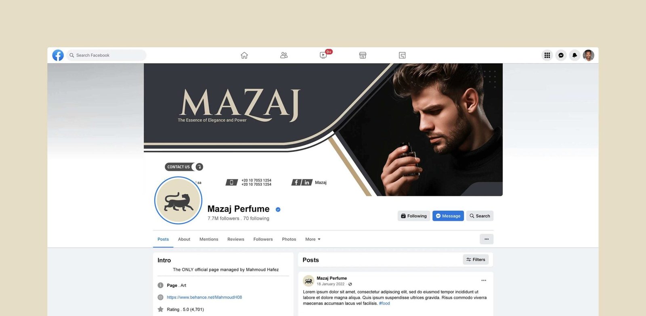Viewport: 646px width, 316px height.
Task: Open the Home feed icon
Action: 244,55
